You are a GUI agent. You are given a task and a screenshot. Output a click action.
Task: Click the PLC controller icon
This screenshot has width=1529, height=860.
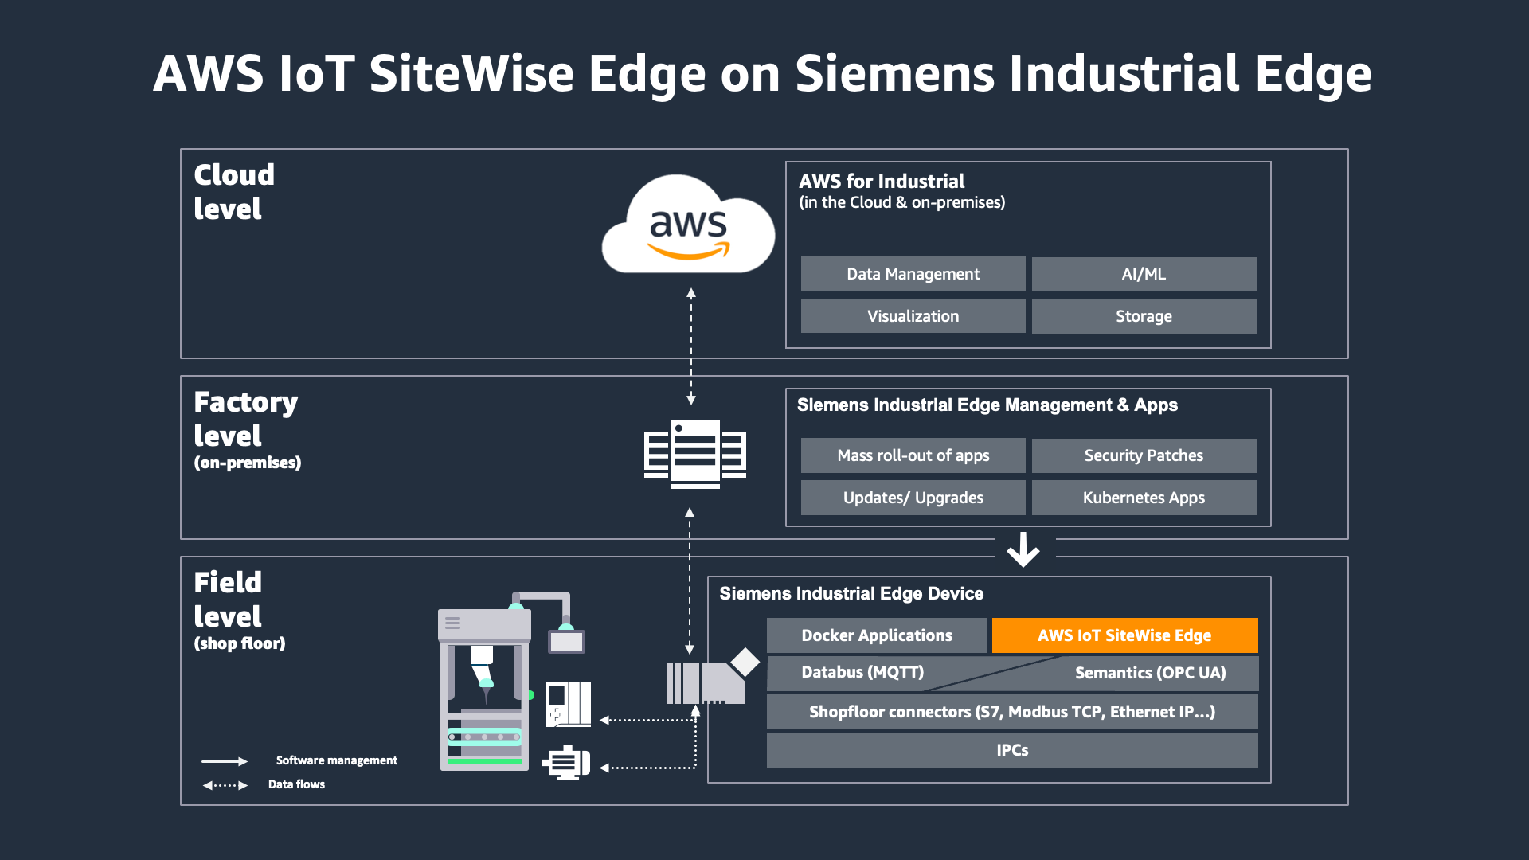(568, 704)
